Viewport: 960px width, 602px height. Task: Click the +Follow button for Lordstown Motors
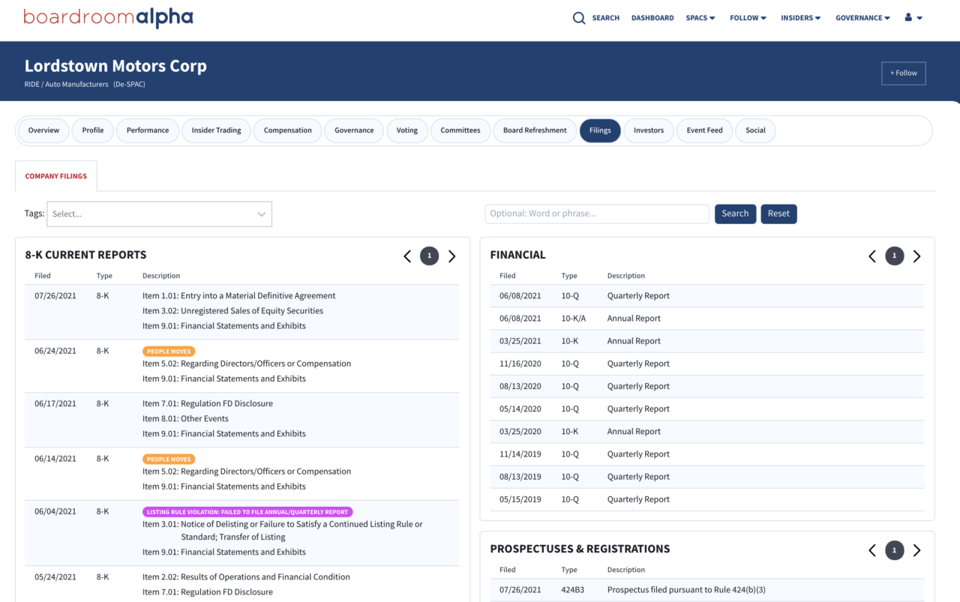click(903, 73)
